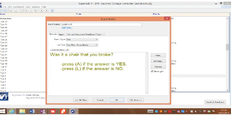
Task: Click the Settings... button
Action: coord(158,61)
